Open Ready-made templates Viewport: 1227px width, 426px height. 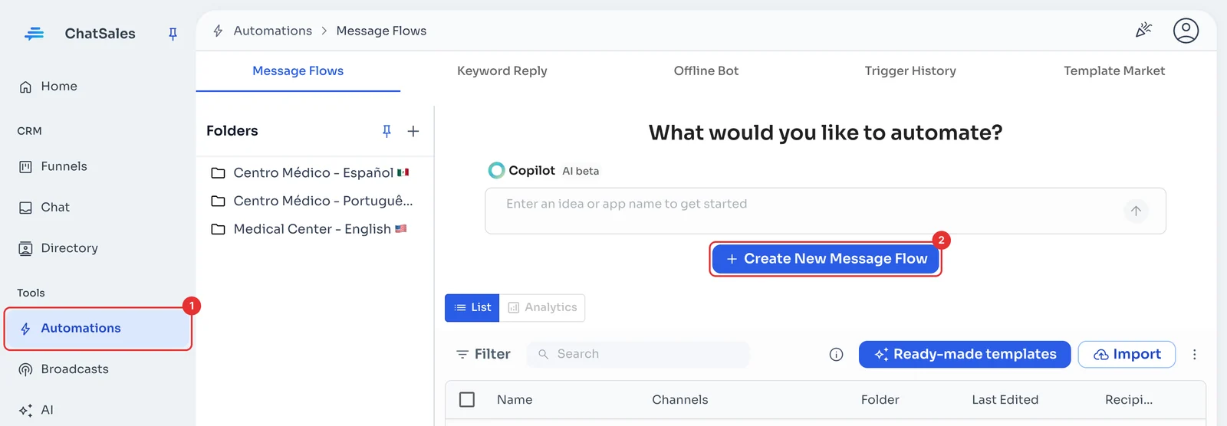[x=965, y=354]
